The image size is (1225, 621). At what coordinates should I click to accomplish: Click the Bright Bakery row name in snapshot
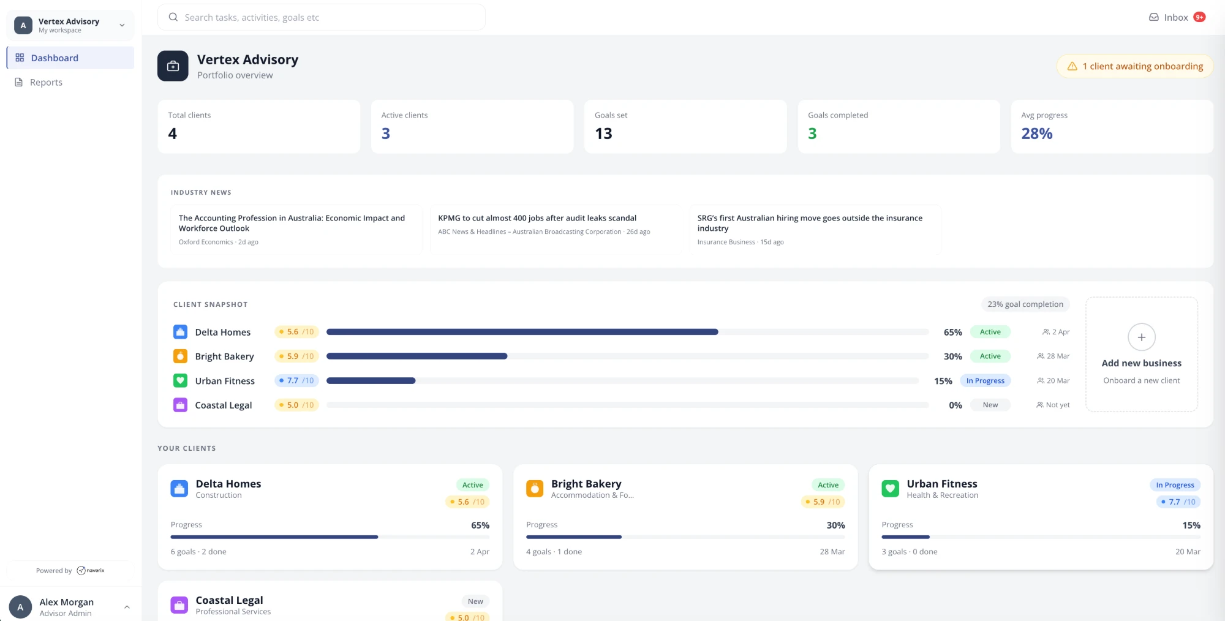pyautogui.click(x=224, y=356)
